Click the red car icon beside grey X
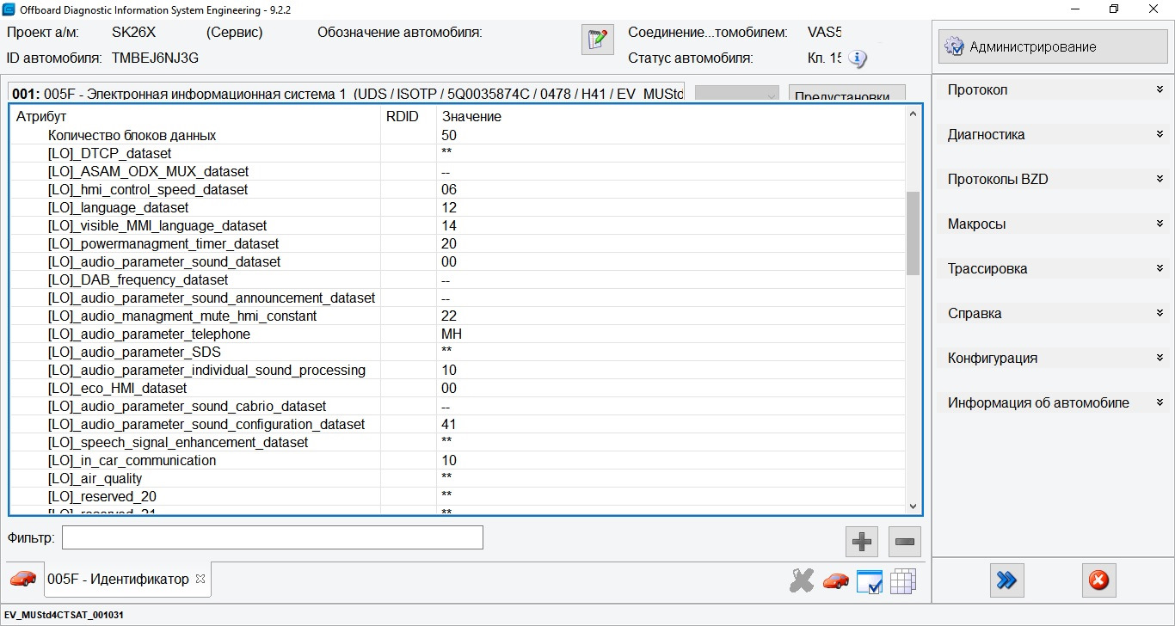1175x626 pixels. [835, 581]
